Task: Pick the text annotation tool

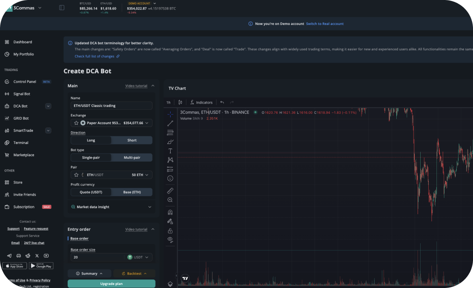Action: tap(170, 151)
